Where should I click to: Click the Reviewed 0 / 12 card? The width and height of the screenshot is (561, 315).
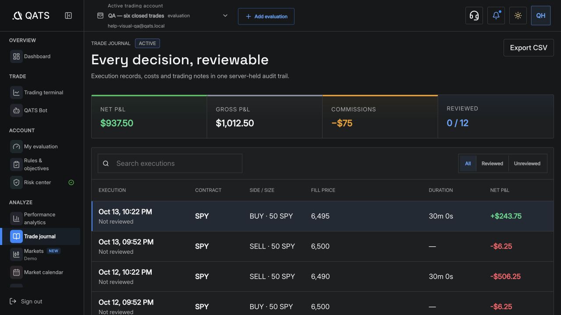tap(496, 117)
